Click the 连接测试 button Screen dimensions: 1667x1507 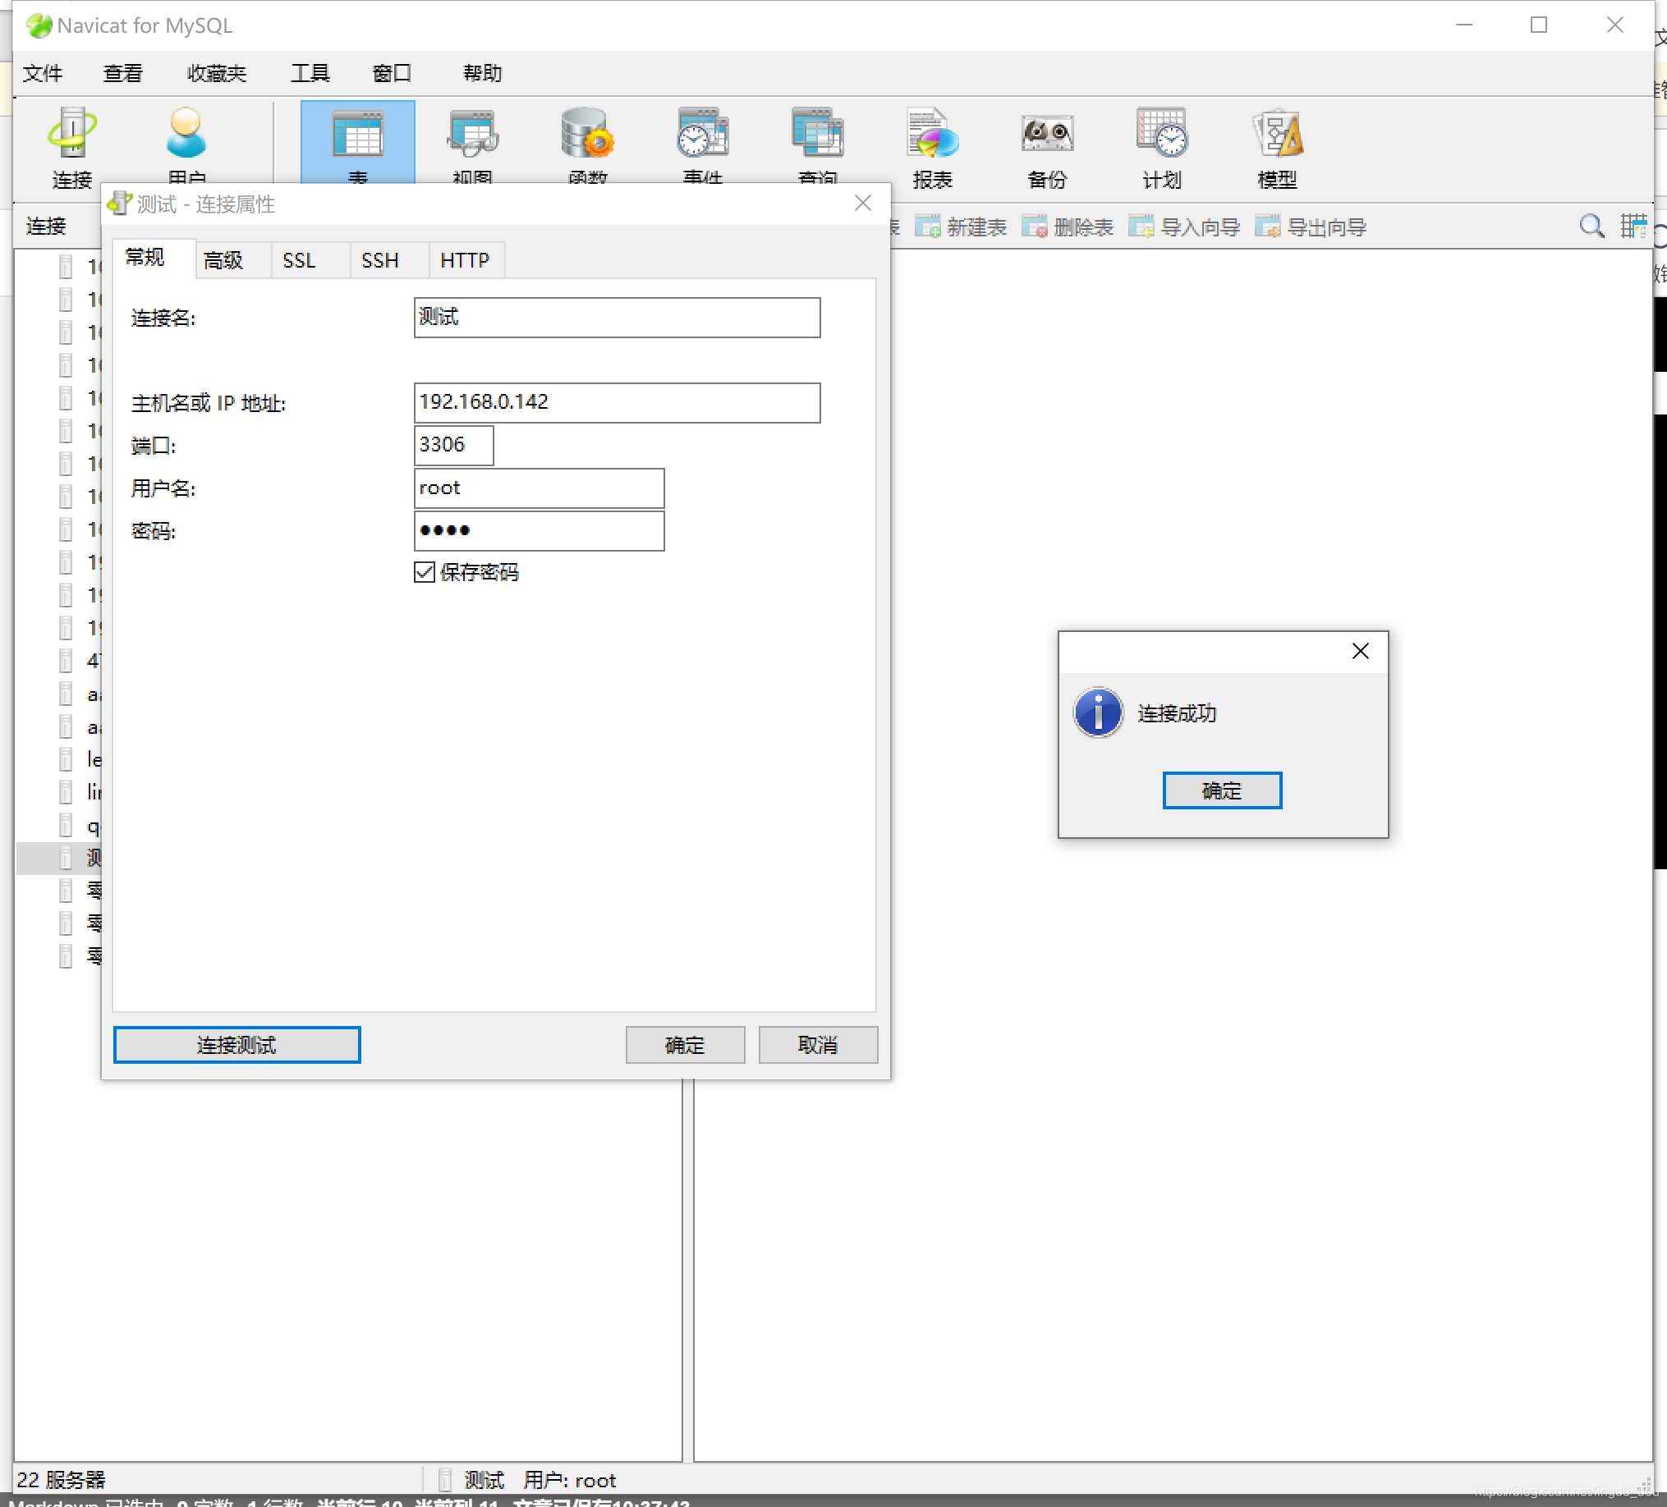237,1044
